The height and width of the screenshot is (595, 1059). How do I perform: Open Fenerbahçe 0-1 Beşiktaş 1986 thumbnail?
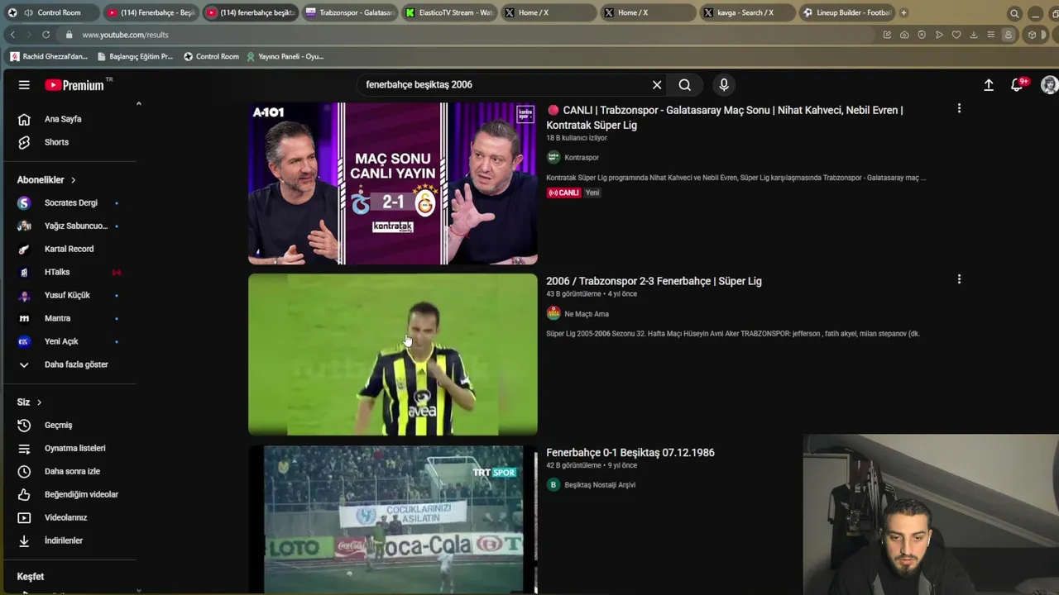pos(393,520)
